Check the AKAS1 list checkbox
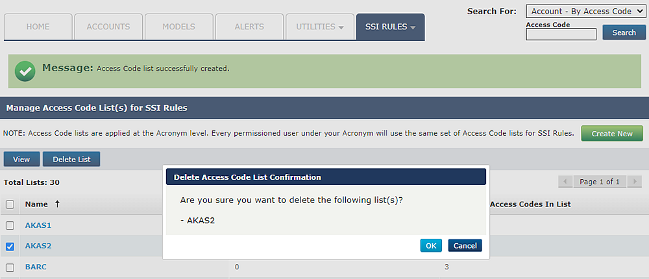 tap(10, 225)
